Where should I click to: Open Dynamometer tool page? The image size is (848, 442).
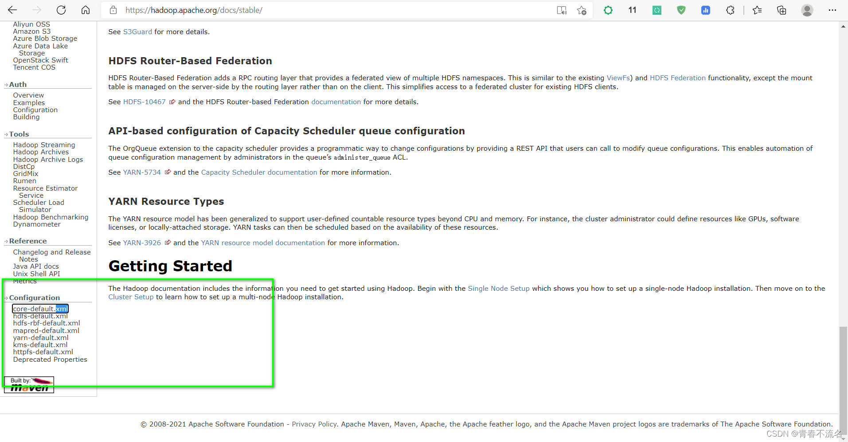point(37,224)
